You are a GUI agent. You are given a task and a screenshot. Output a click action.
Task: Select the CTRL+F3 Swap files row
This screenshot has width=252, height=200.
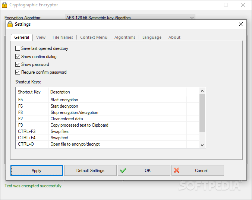[x=107, y=131]
